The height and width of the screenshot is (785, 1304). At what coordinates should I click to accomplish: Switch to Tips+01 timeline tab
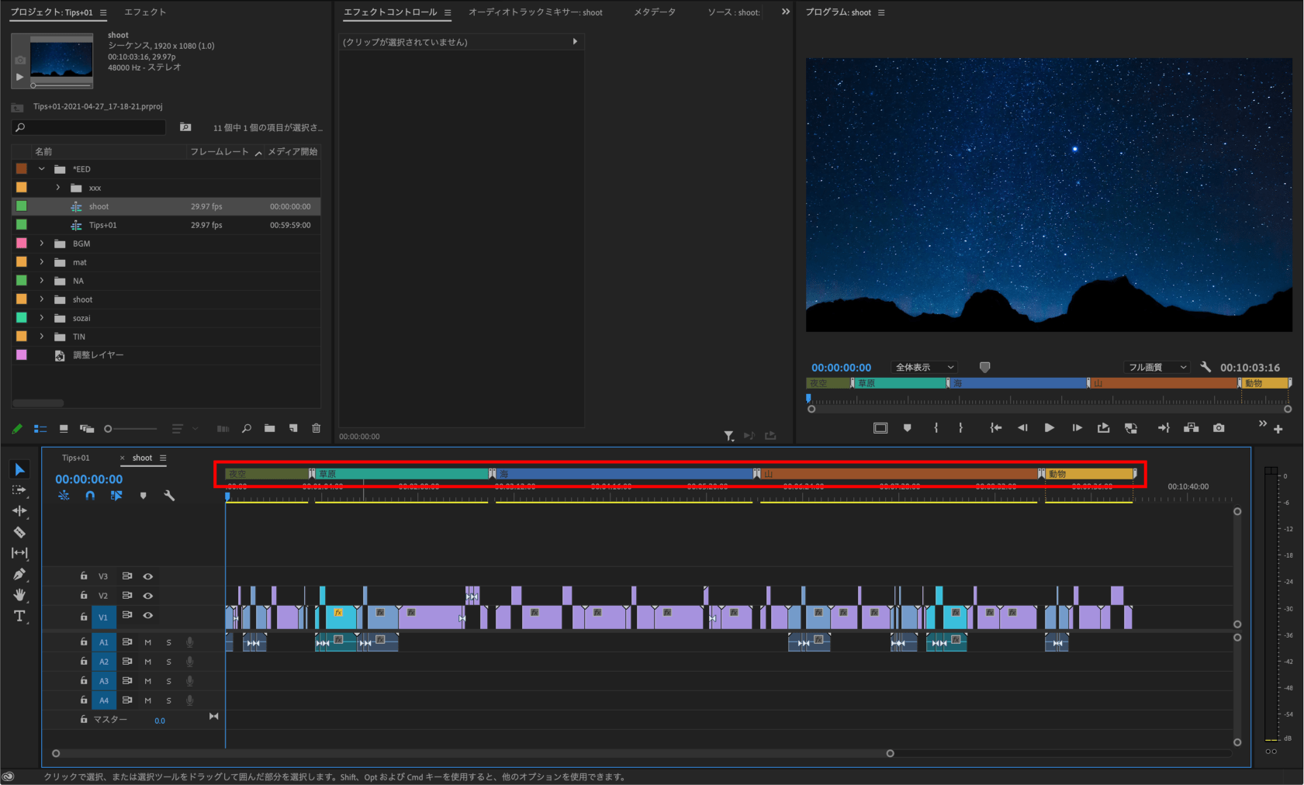coord(76,458)
